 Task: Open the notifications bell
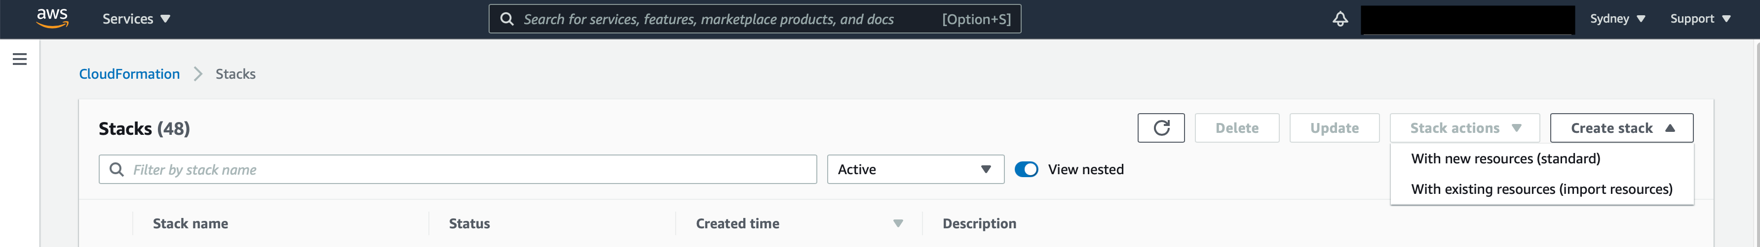pos(1340,19)
